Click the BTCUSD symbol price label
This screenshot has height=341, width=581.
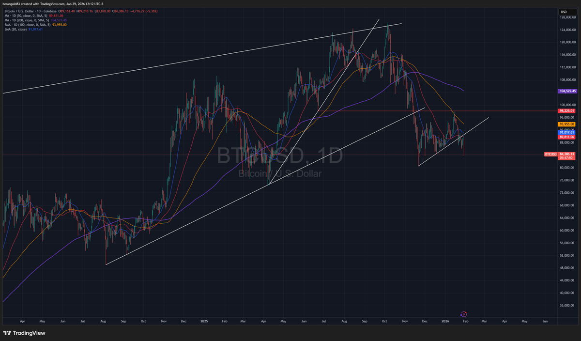click(x=550, y=154)
